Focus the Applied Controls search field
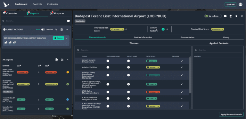246x119 pixels. coord(218,50)
